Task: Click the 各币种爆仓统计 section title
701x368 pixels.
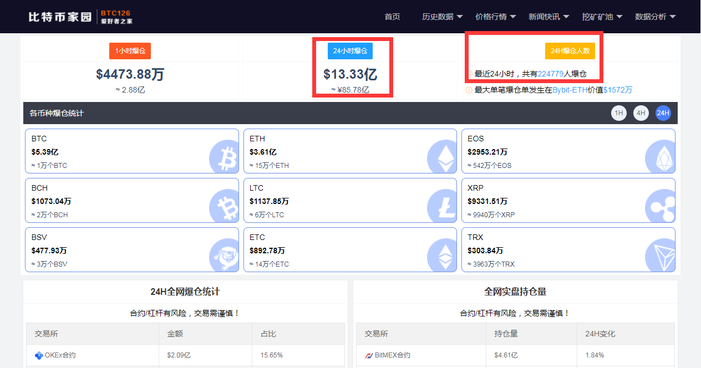Action: tap(57, 113)
